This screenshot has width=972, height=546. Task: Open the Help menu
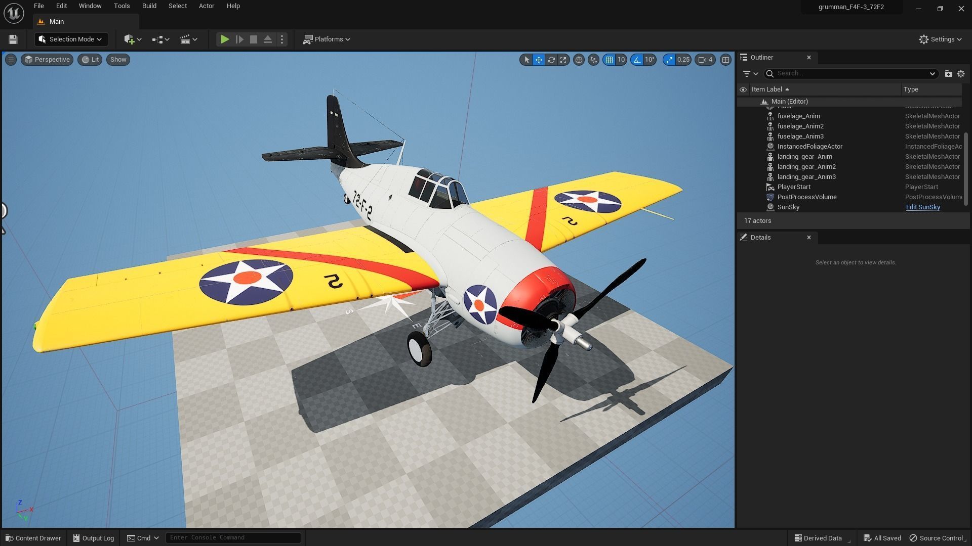pos(233,6)
